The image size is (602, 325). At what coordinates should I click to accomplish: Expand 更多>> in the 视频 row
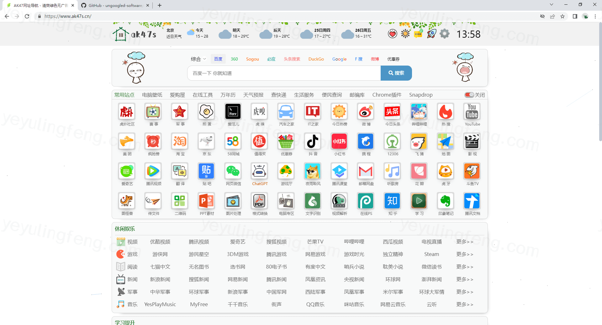(465, 242)
